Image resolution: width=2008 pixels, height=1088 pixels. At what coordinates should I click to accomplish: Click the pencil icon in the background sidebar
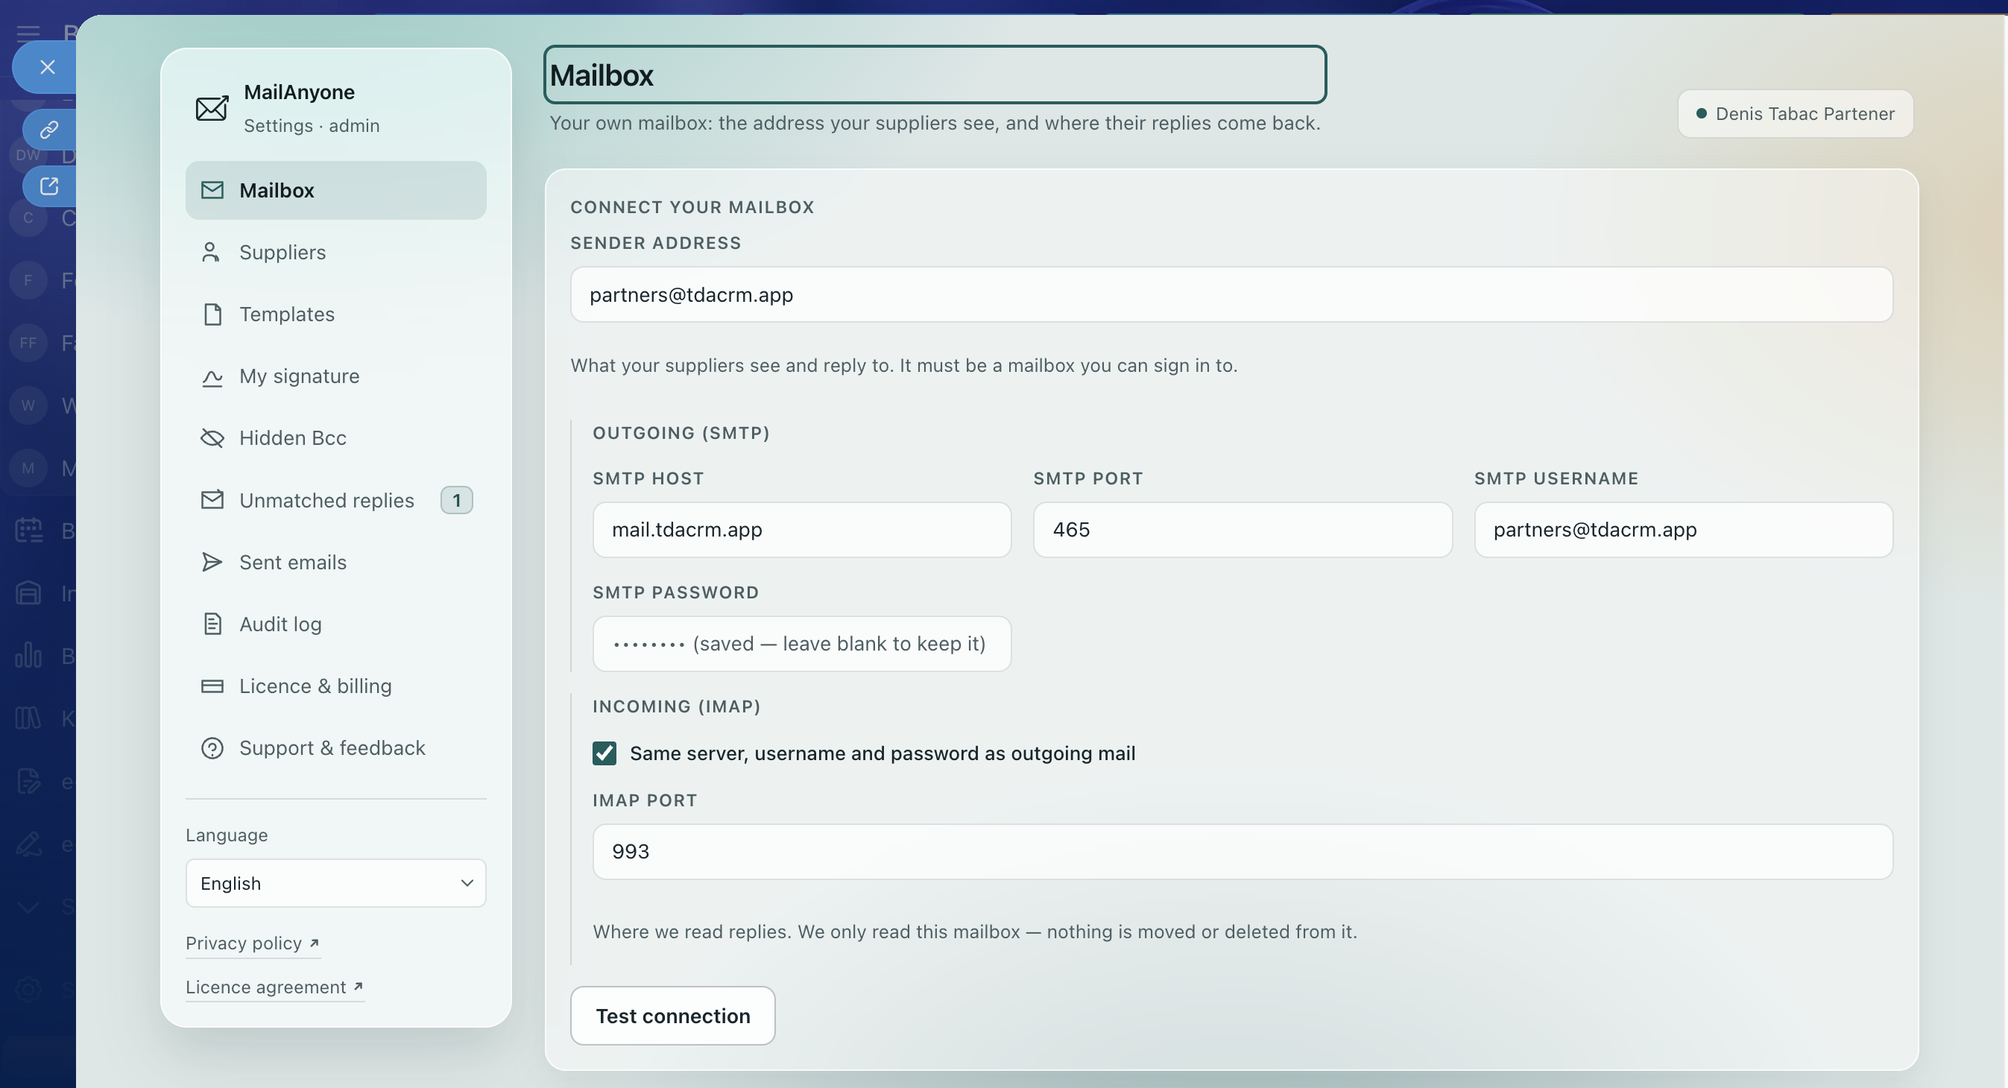click(x=29, y=844)
